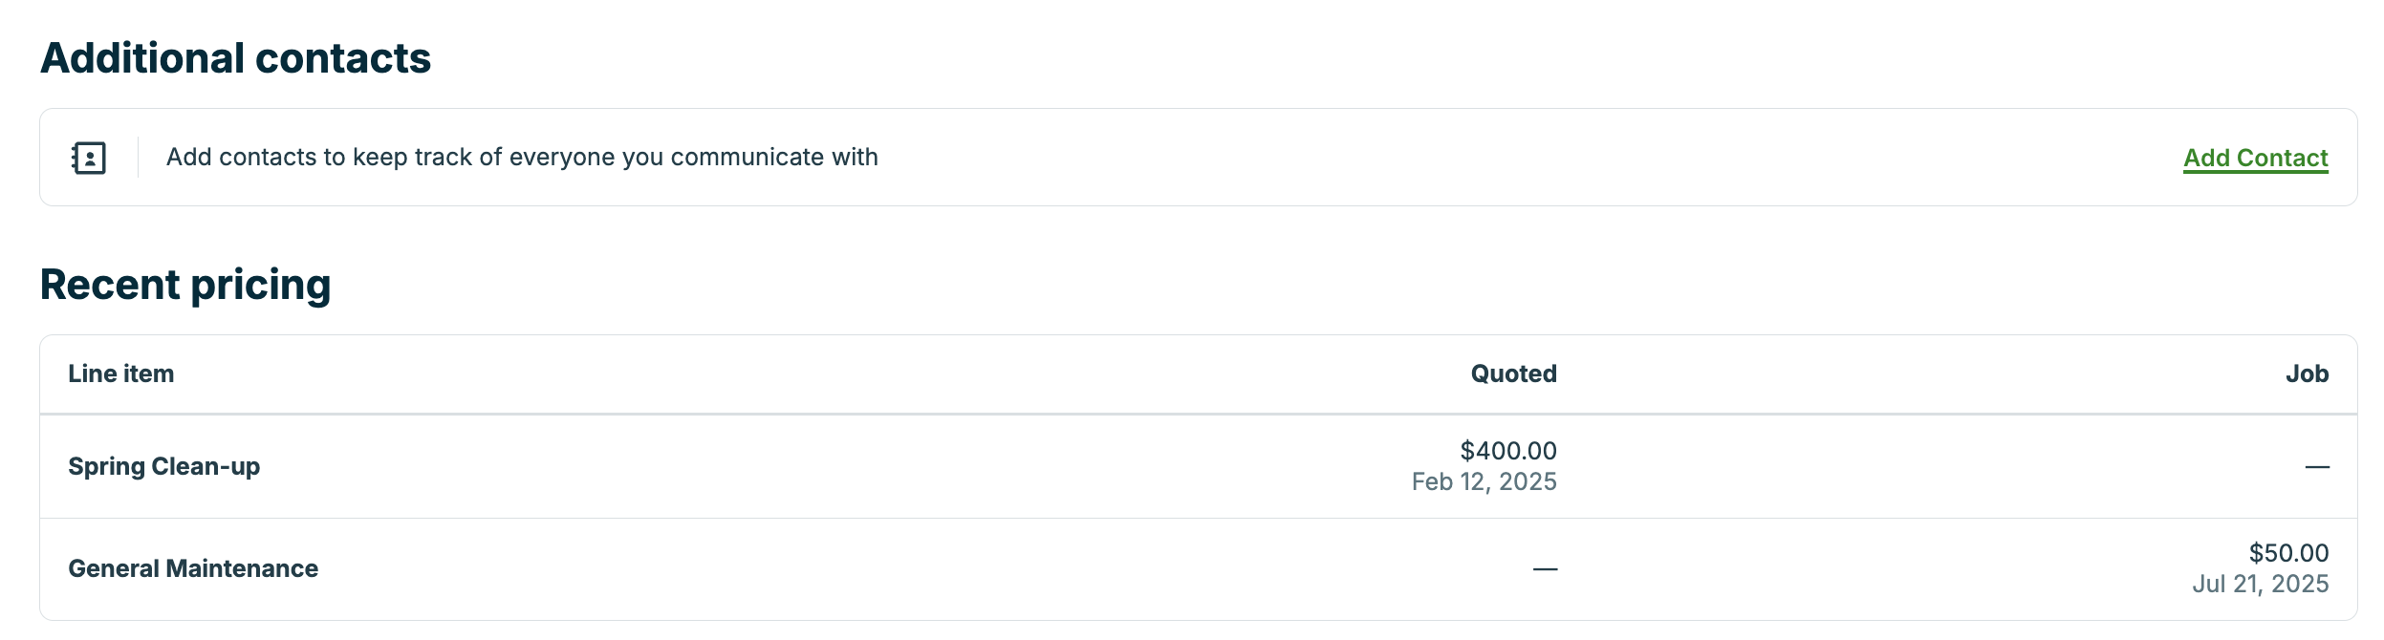Viewport: 2384px width, 640px height.
Task: Click the Additional contacts section heading
Action: 235,57
